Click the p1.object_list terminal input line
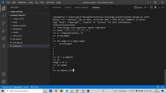166x93 pixels. point(63,70)
